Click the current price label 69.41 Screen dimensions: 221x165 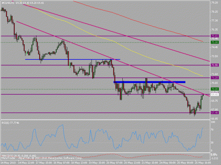coord(215,95)
